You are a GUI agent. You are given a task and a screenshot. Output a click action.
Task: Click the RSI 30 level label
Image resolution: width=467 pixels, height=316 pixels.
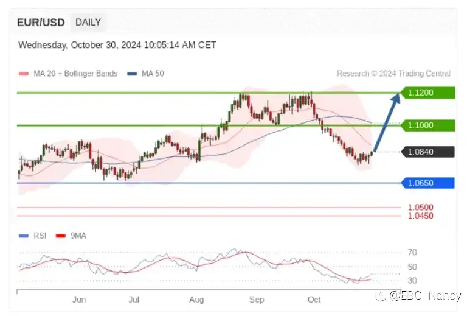click(x=412, y=281)
